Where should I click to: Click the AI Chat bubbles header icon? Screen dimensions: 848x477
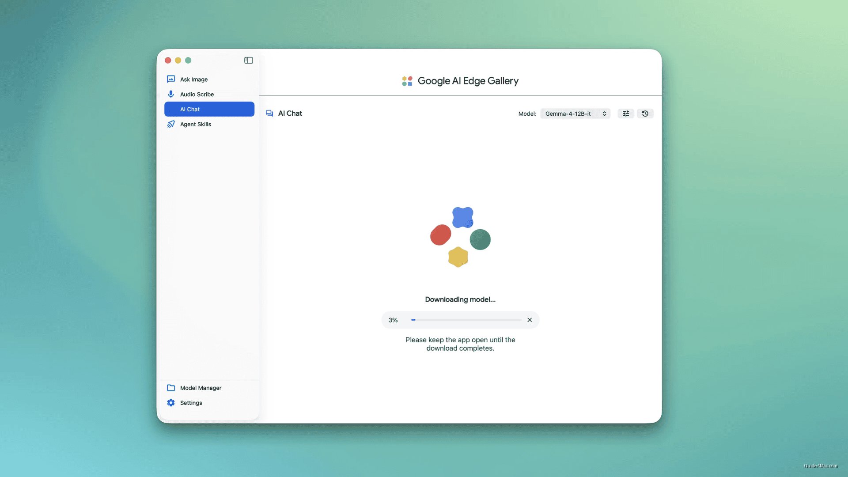click(269, 114)
